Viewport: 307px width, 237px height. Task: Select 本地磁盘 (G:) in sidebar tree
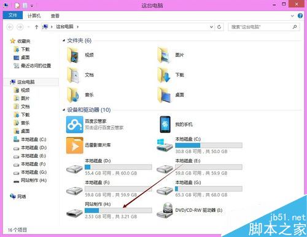34,172
